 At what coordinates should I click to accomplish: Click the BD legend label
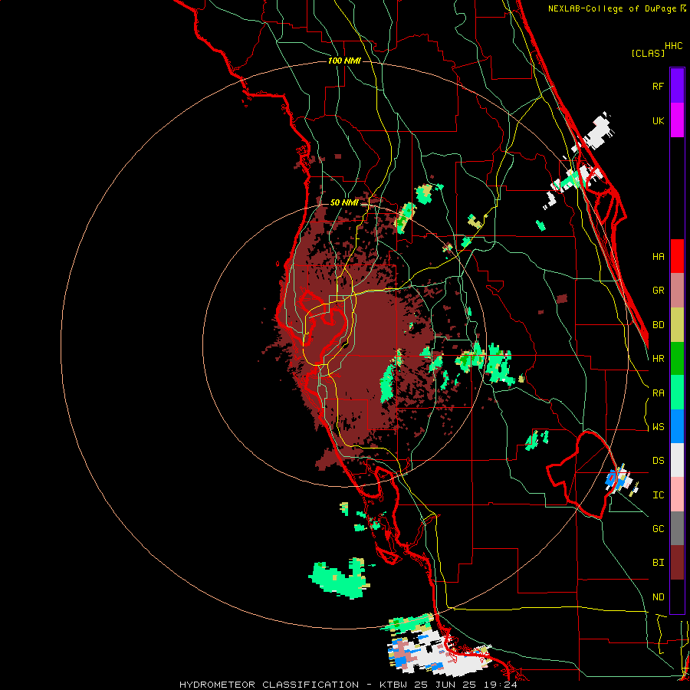(x=658, y=325)
